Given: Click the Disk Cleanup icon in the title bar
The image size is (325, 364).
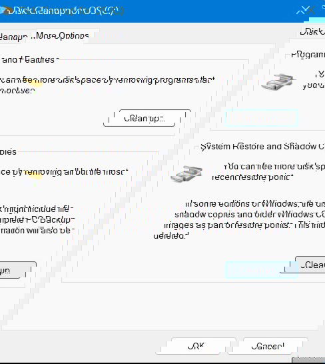Looking at the screenshot, I should [4, 10].
